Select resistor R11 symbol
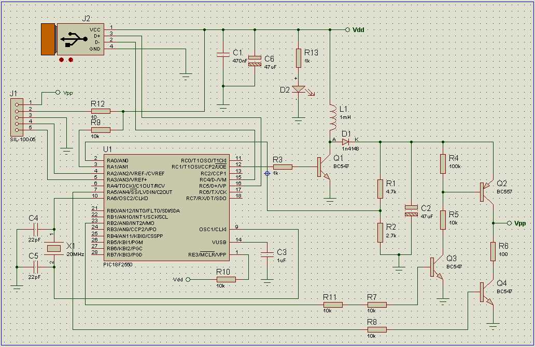Viewport: 535px width, 347px height. [333, 305]
